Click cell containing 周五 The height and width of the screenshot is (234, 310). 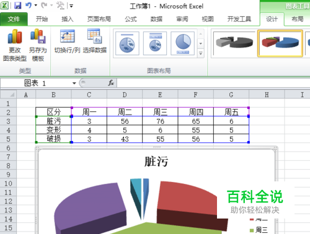tap(231, 112)
